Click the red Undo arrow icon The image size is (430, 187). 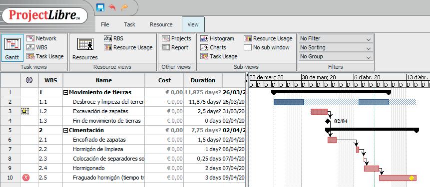[x=112, y=7]
